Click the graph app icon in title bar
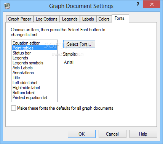This screenshot has height=144, width=163. [x=7, y=6]
